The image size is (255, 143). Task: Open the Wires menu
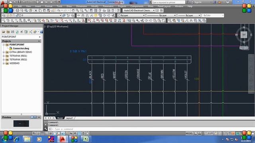[151, 6]
